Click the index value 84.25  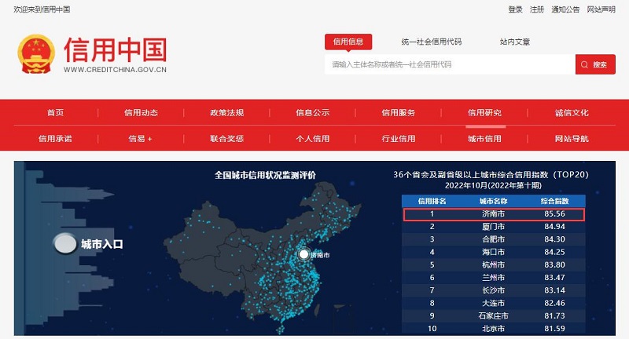[555, 252]
